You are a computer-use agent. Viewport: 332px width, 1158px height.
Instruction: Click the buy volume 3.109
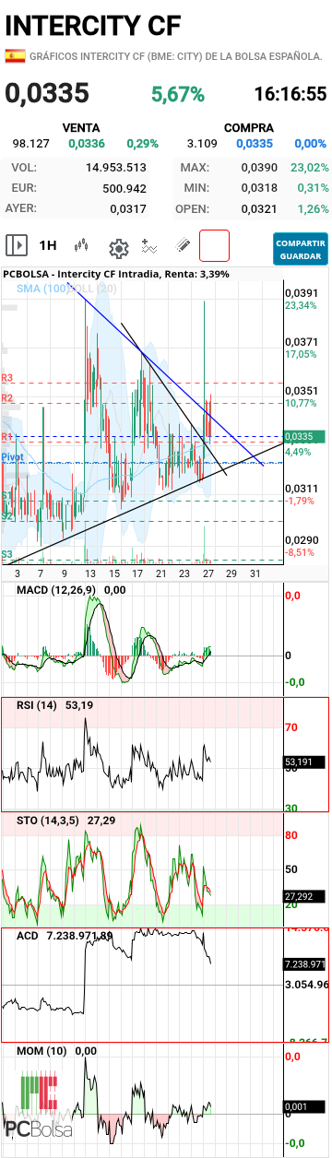(202, 144)
